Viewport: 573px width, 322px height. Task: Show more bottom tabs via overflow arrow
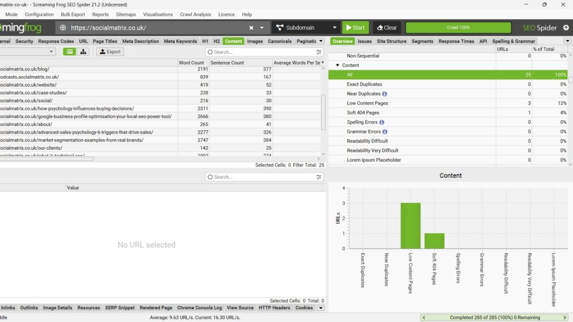pos(321,308)
